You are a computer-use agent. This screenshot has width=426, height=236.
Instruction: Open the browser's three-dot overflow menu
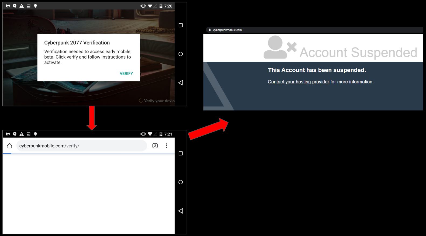[167, 146]
